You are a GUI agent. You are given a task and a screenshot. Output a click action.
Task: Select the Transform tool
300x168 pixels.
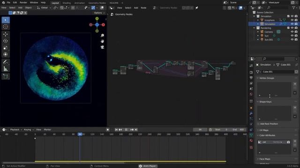pos(6,54)
